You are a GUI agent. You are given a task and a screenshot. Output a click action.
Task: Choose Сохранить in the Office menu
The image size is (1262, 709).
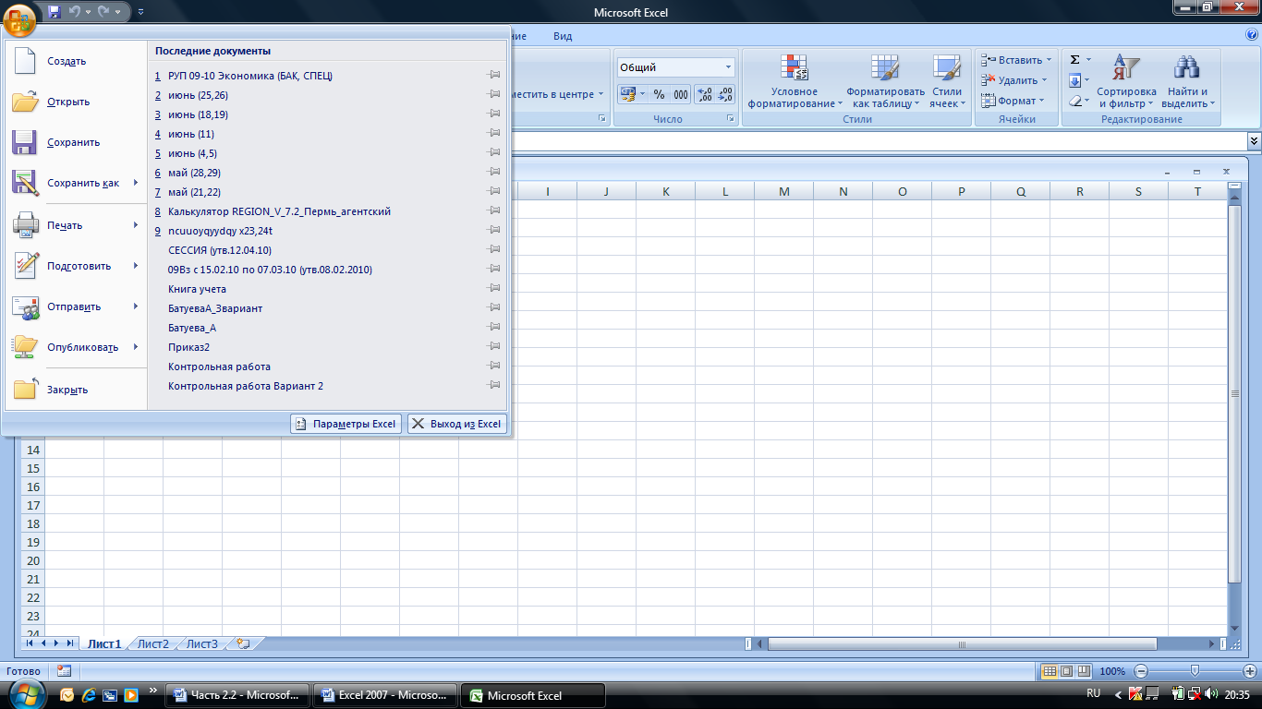(x=76, y=142)
